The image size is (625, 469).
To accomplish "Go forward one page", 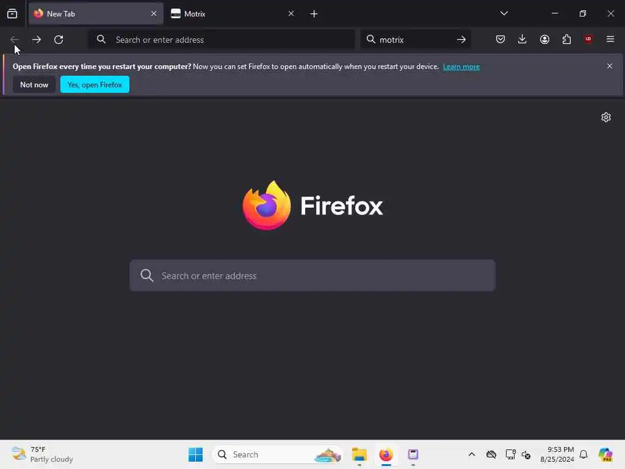I will 37,40.
